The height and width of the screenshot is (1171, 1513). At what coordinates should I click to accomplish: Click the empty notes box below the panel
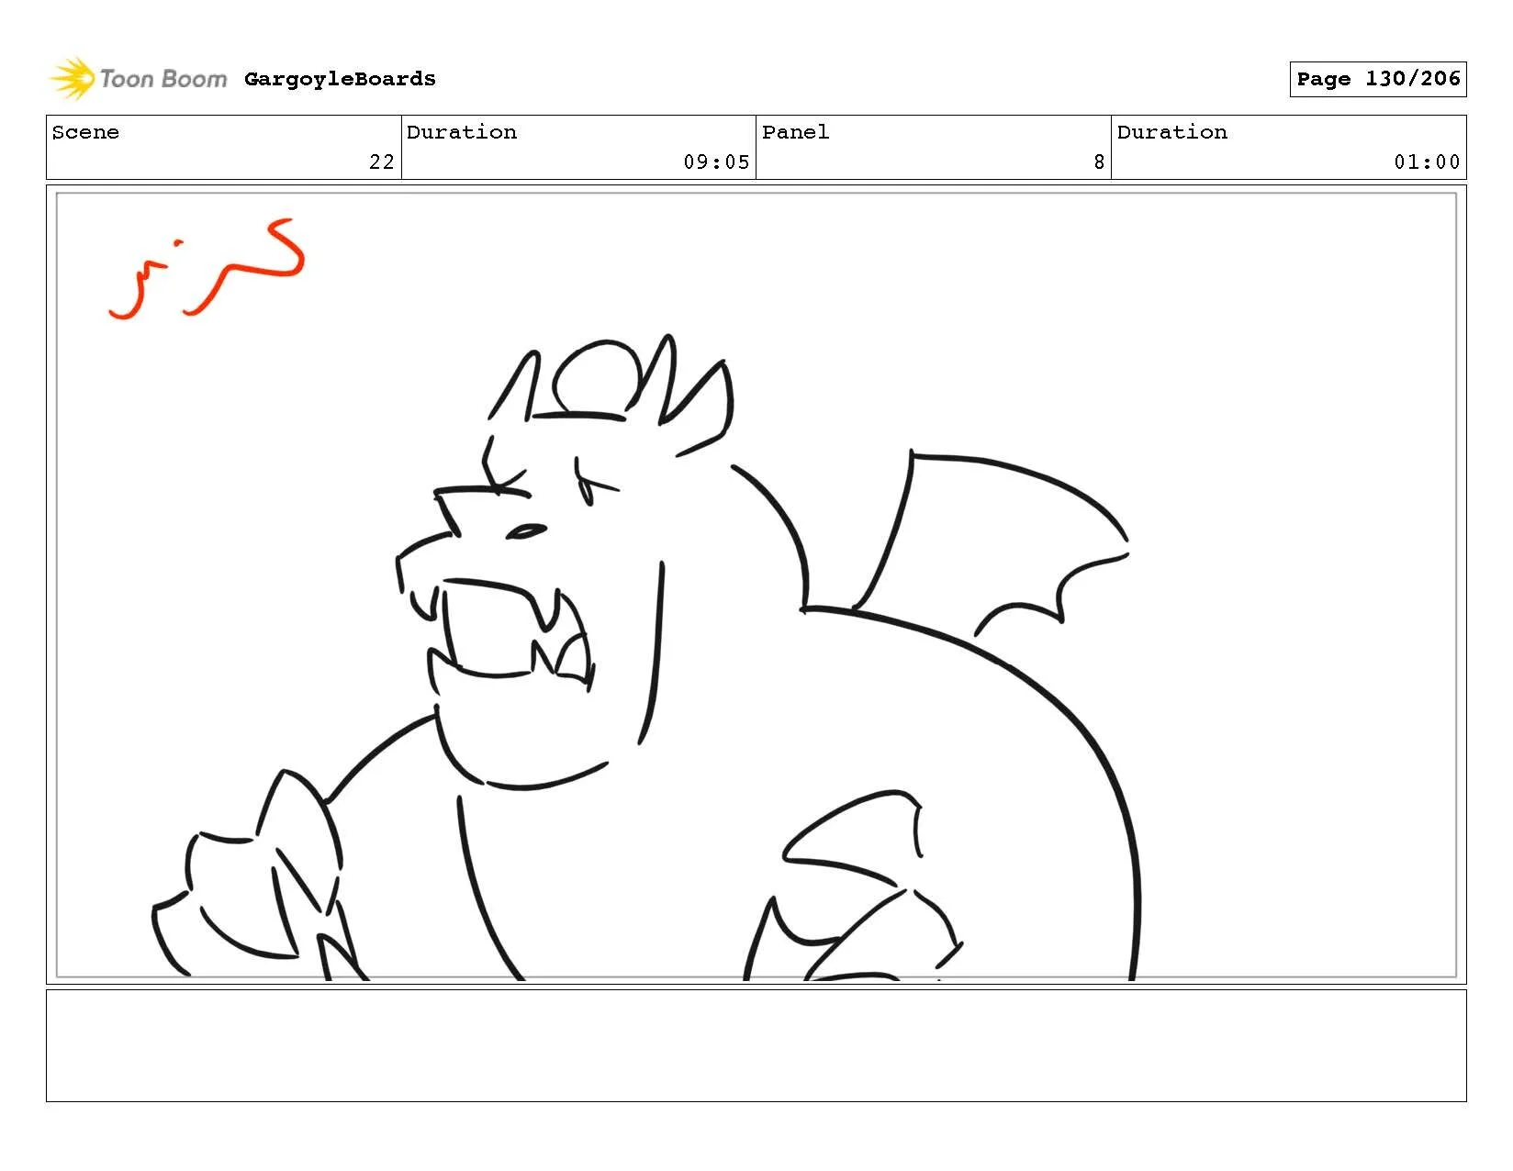pyautogui.click(x=756, y=1045)
